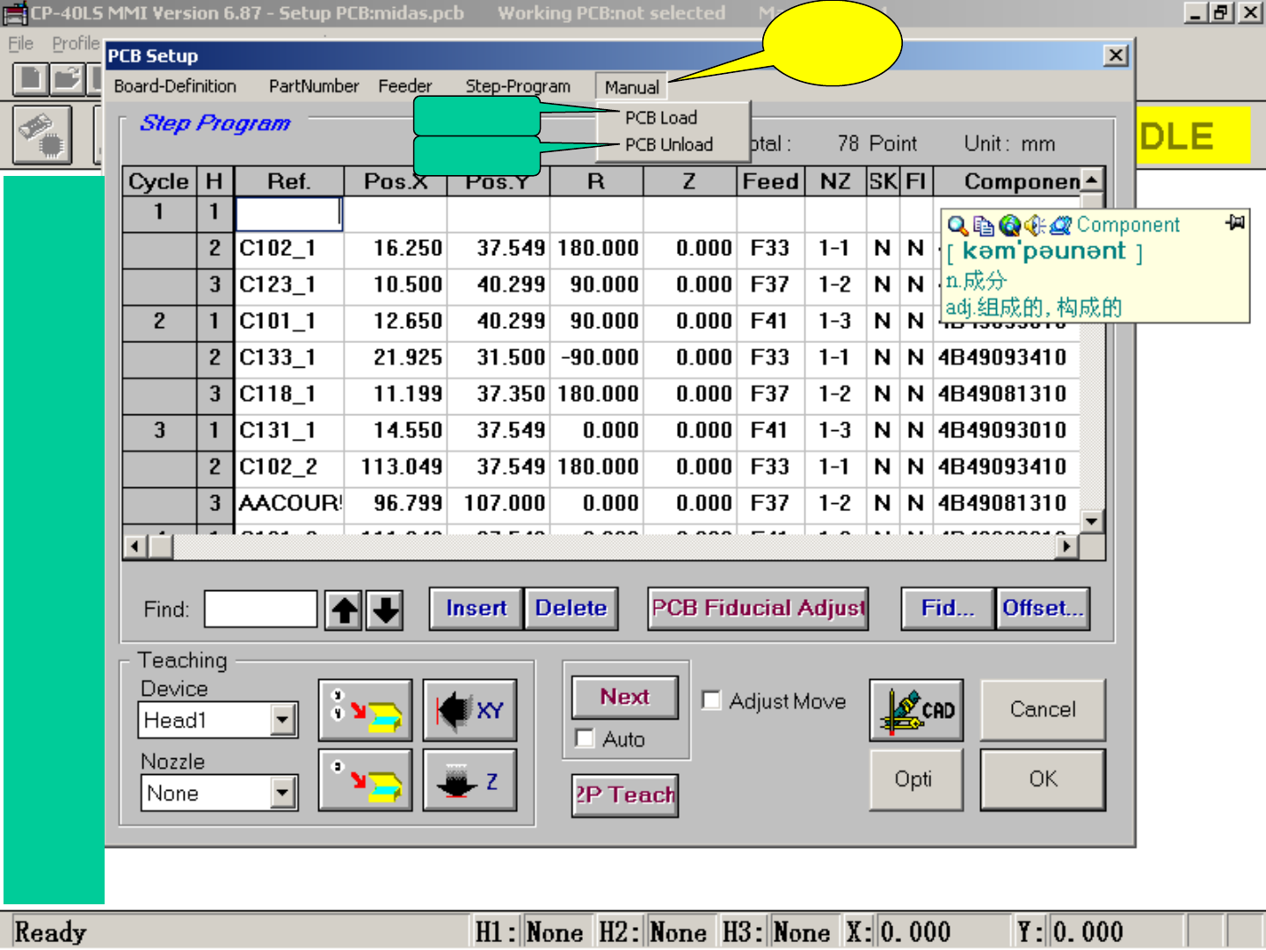This screenshot has width=1266, height=950.
Task: Click the find previous up arrow
Action: tap(344, 610)
